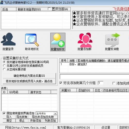Click the 请求状态 column header
The image size is (129, 129).
pyautogui.click(x=40, y=92)
